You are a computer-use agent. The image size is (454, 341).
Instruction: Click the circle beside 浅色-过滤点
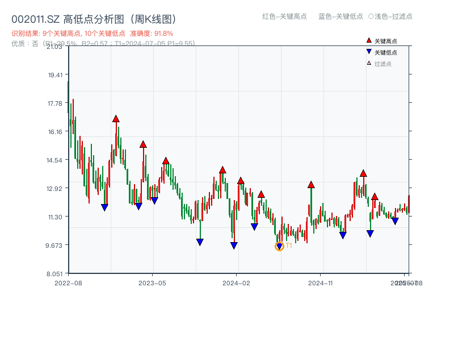coord(371,16)
